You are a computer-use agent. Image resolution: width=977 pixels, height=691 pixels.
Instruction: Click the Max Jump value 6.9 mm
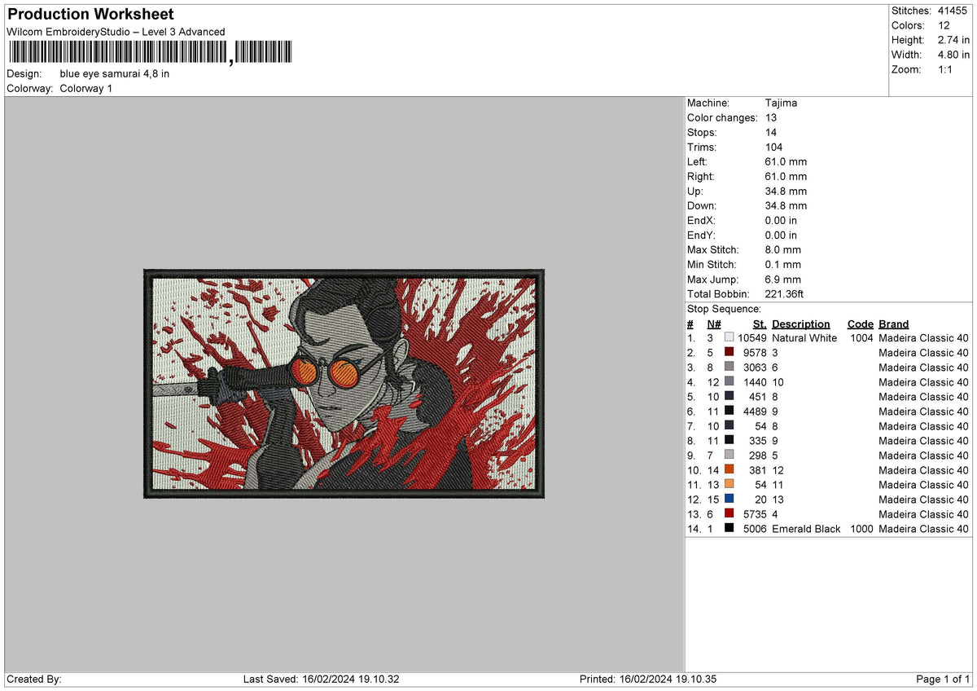pos(783,279)
